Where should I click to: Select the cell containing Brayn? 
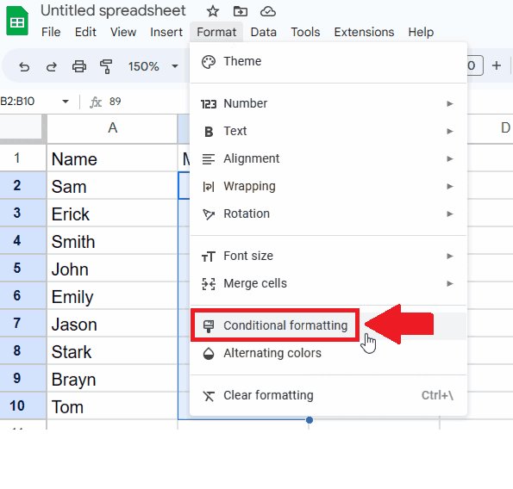112,379
